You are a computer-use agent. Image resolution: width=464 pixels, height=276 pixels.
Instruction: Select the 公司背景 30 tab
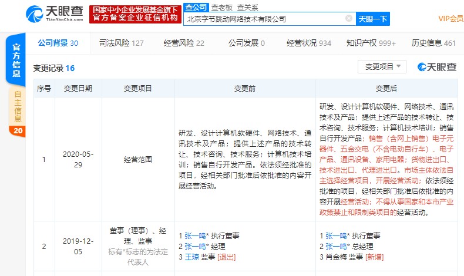click(x=58, y=43)
